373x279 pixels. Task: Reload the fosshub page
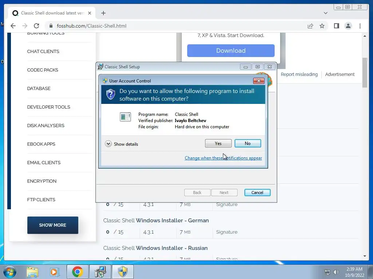(x=36, y=26)
